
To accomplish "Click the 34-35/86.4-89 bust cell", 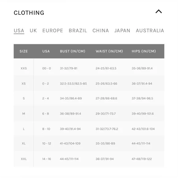I will 71,98.
